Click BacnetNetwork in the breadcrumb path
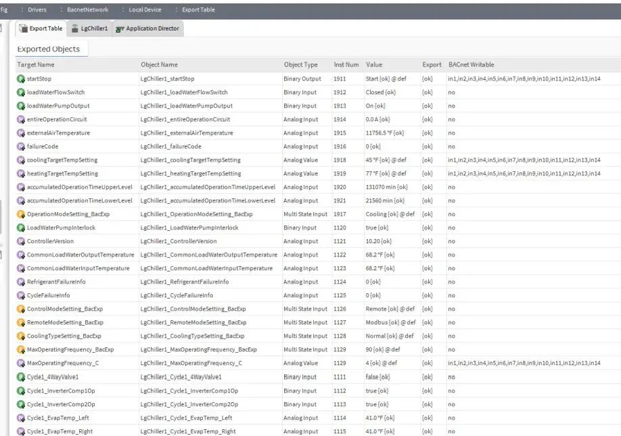 point(87,10)
